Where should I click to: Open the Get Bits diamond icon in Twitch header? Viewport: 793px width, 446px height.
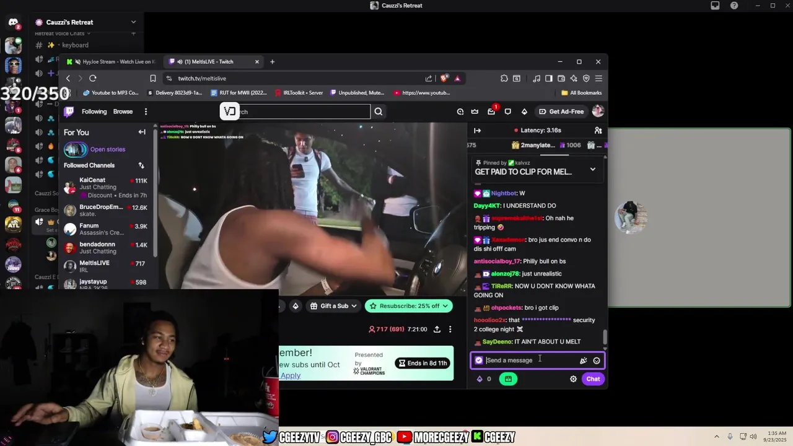(x=524, y=111)
